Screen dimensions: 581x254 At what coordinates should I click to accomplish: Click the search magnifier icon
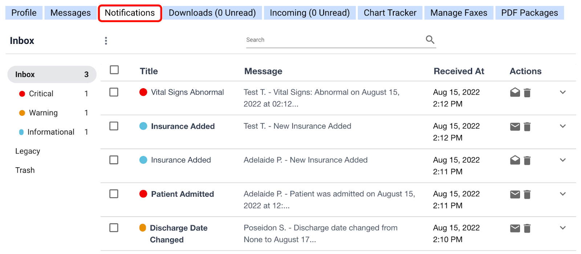[x=430, y=40]
